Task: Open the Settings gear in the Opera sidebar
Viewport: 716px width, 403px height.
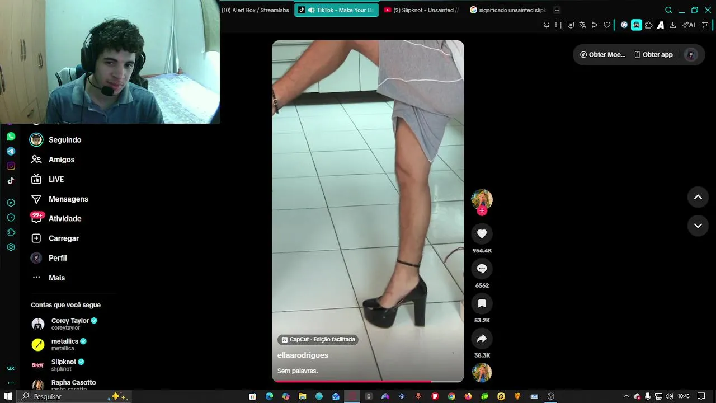Action: (11, 247)
